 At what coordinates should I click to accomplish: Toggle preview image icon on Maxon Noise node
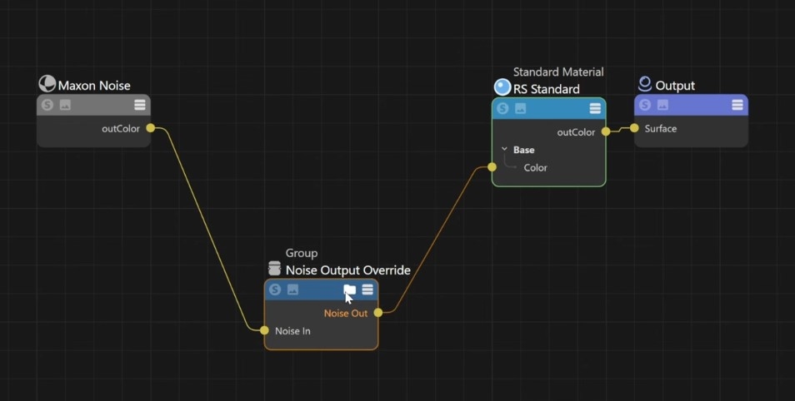(x=65, y=106)
